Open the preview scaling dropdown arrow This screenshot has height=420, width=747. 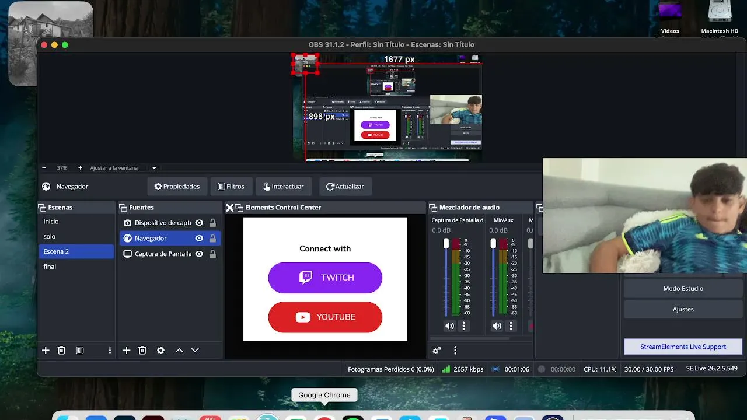[154, 168]
